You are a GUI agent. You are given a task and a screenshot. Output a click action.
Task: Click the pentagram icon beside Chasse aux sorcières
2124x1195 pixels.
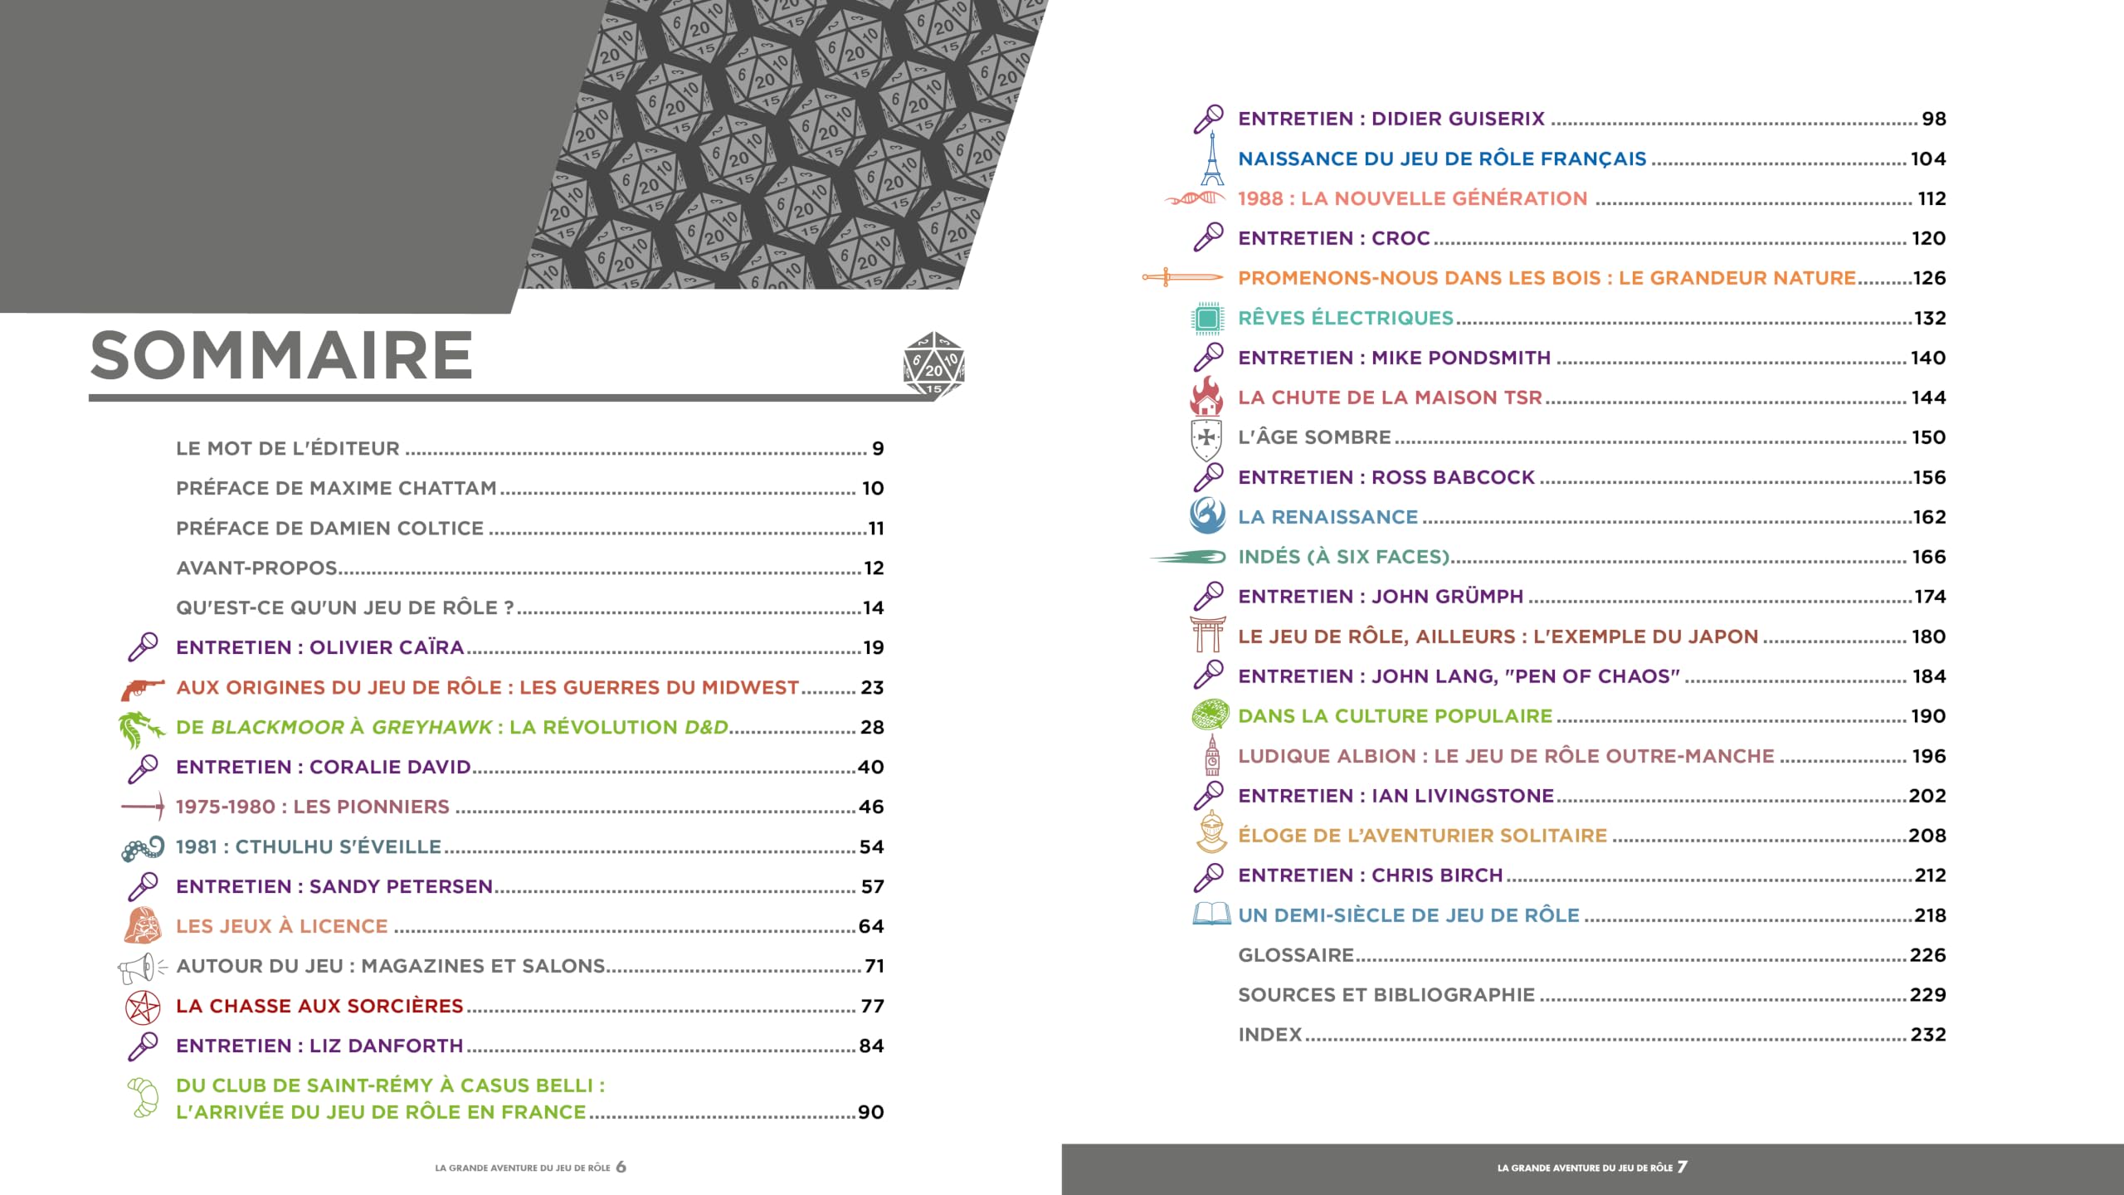pyautogui.click(x=143, y=1007)
